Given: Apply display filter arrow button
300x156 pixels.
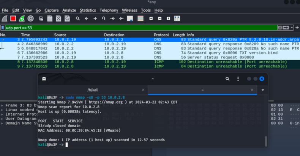Looking at the screenshot, I should point(286,28).
